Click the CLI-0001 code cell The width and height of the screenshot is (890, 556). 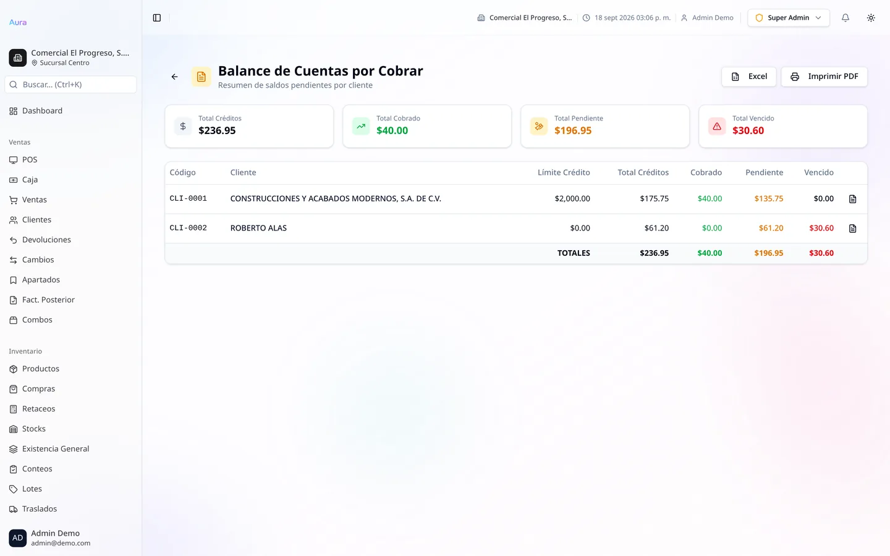point(189,199)
